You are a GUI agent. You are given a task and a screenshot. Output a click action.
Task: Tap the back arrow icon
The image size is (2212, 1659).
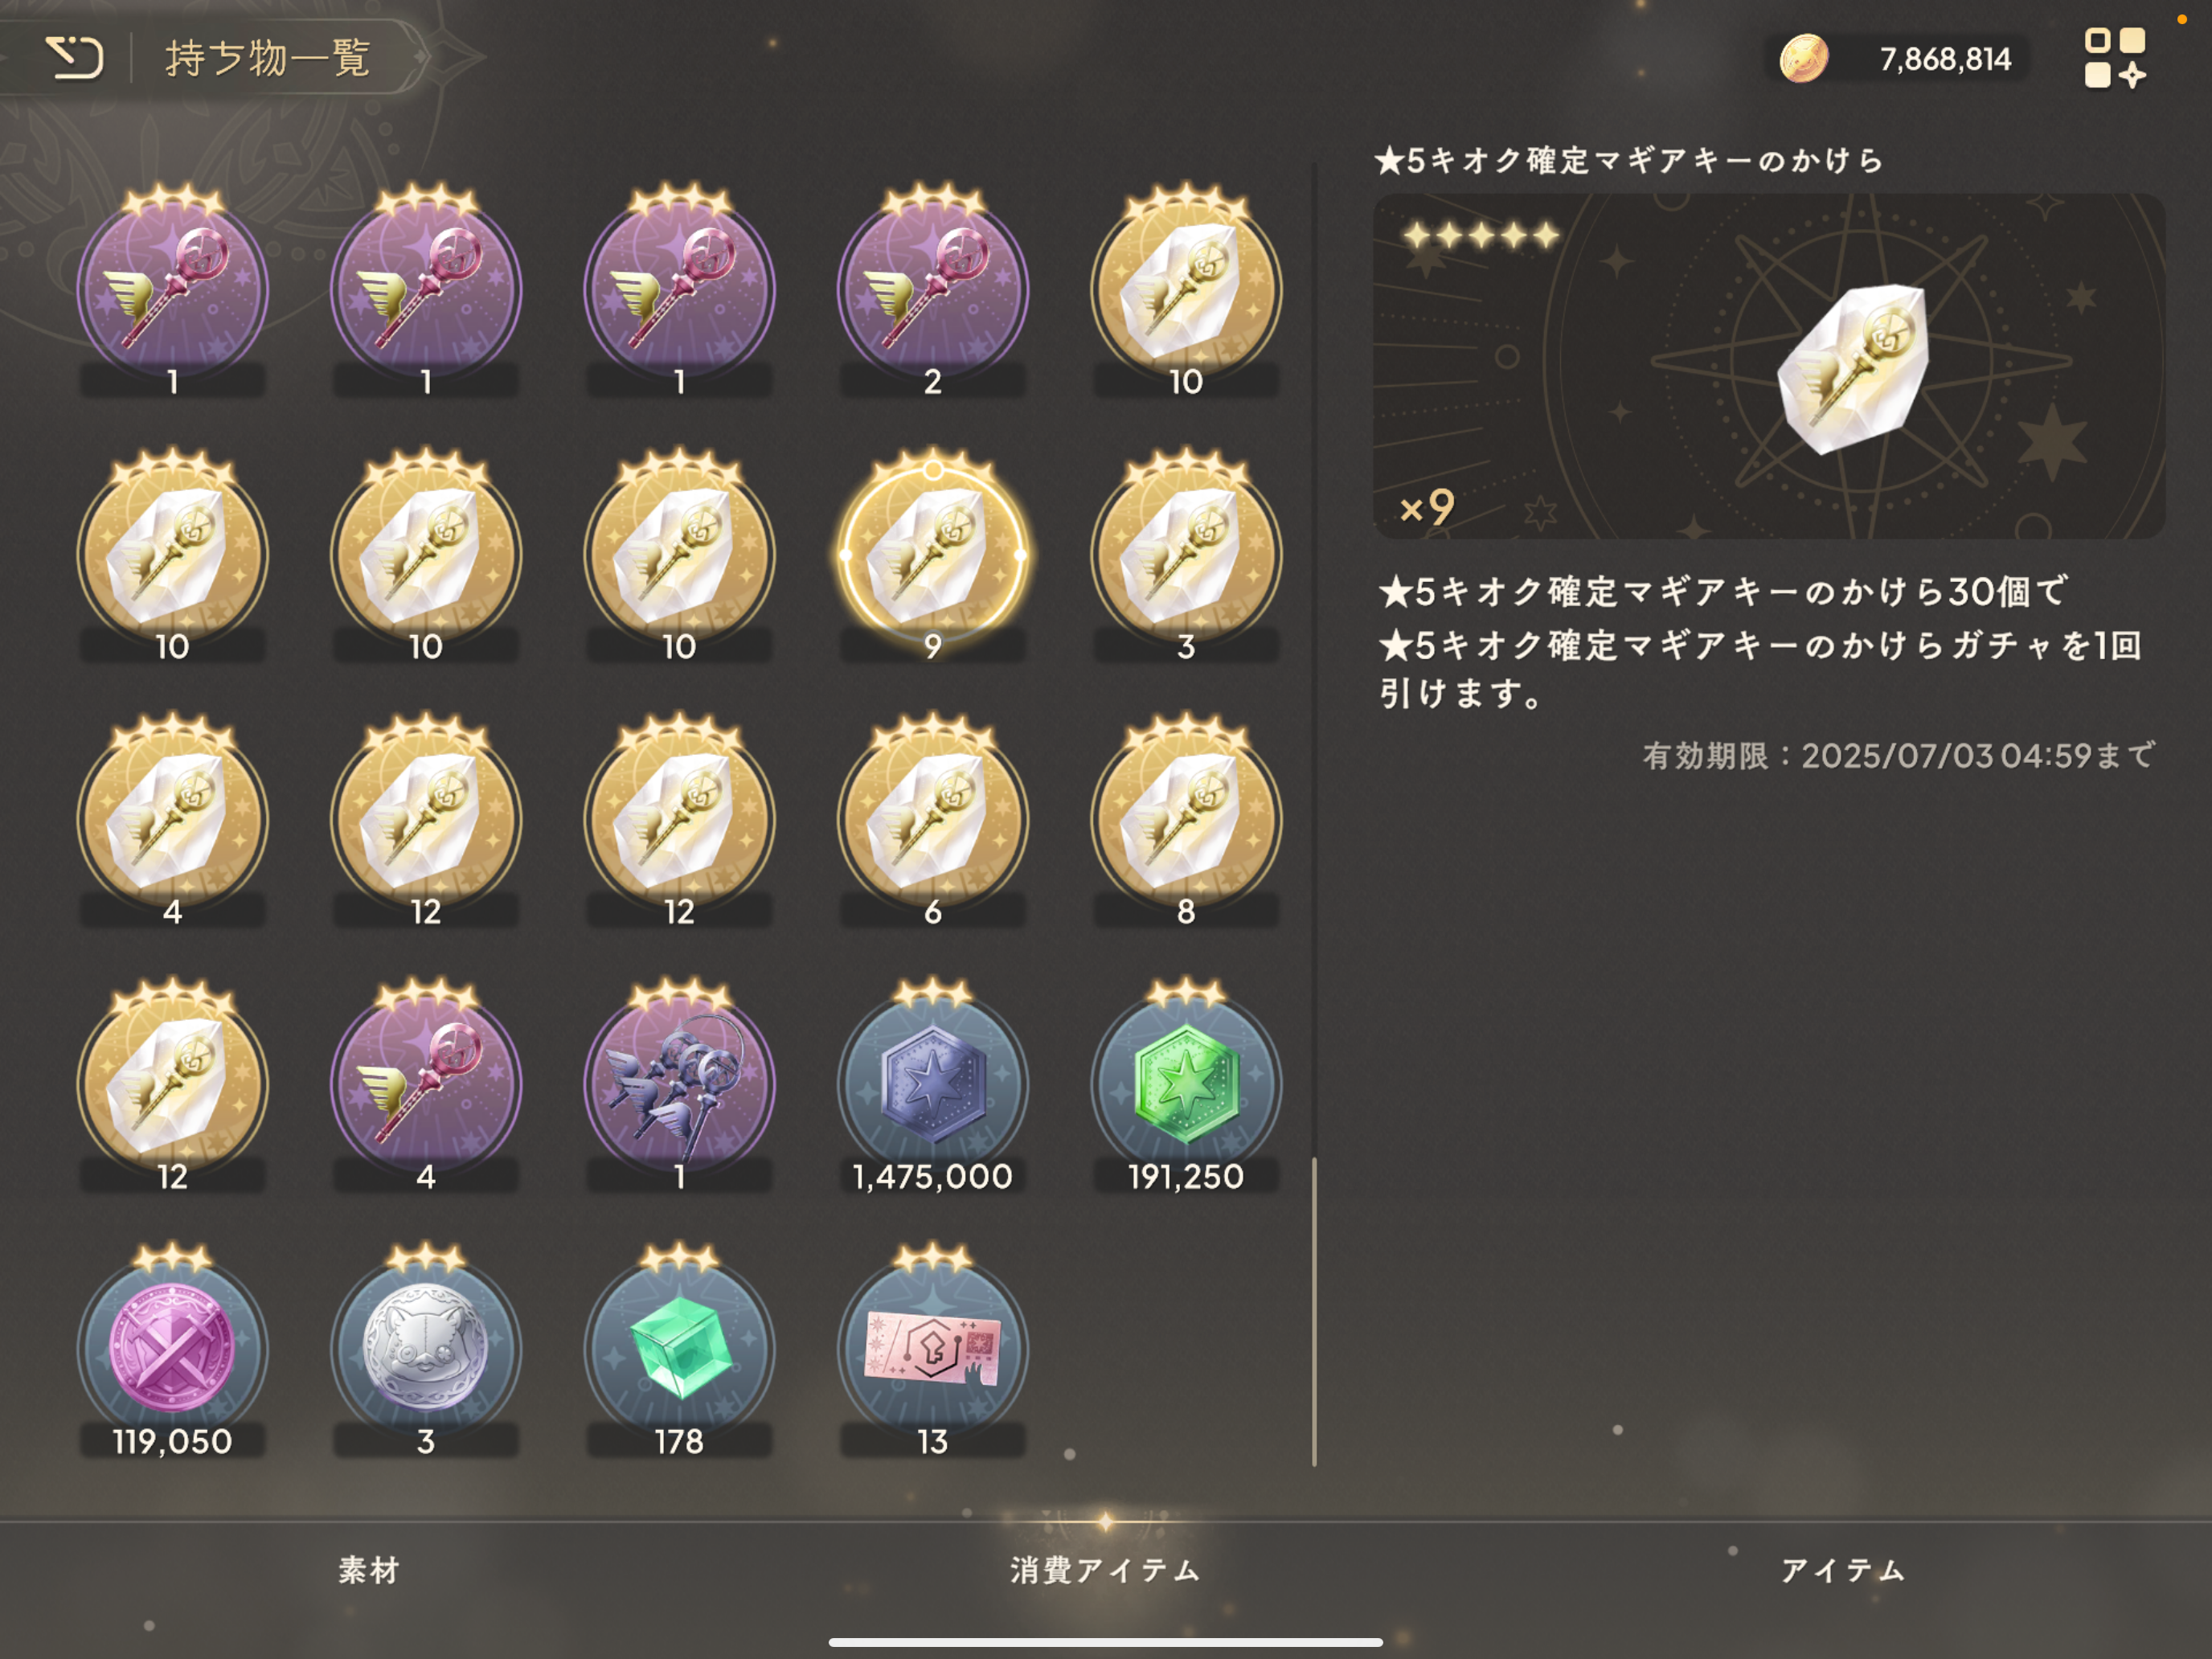pos(75,57)
